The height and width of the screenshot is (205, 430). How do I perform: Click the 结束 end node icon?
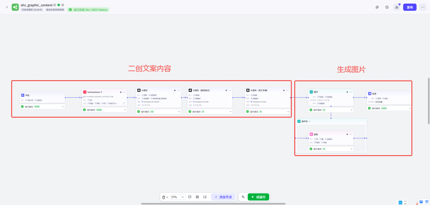(x=369, y=93)
